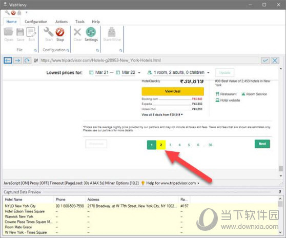Go to pagination page 6
This screenshot has height=238, width=286.
coord(198,145)
